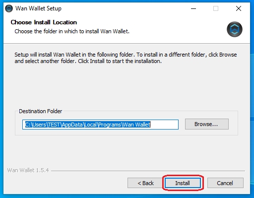Start installation with the Install button
This screenshot has height=198, width=254.
pos(183,183)
